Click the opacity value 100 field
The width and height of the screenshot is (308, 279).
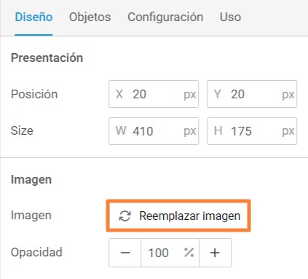(170, 253)
